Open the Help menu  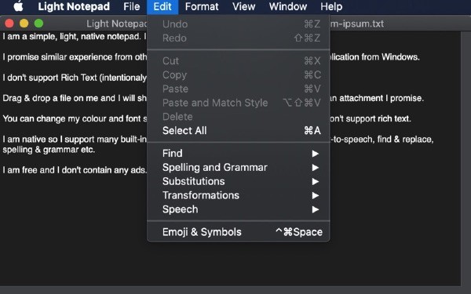(331, 6)
